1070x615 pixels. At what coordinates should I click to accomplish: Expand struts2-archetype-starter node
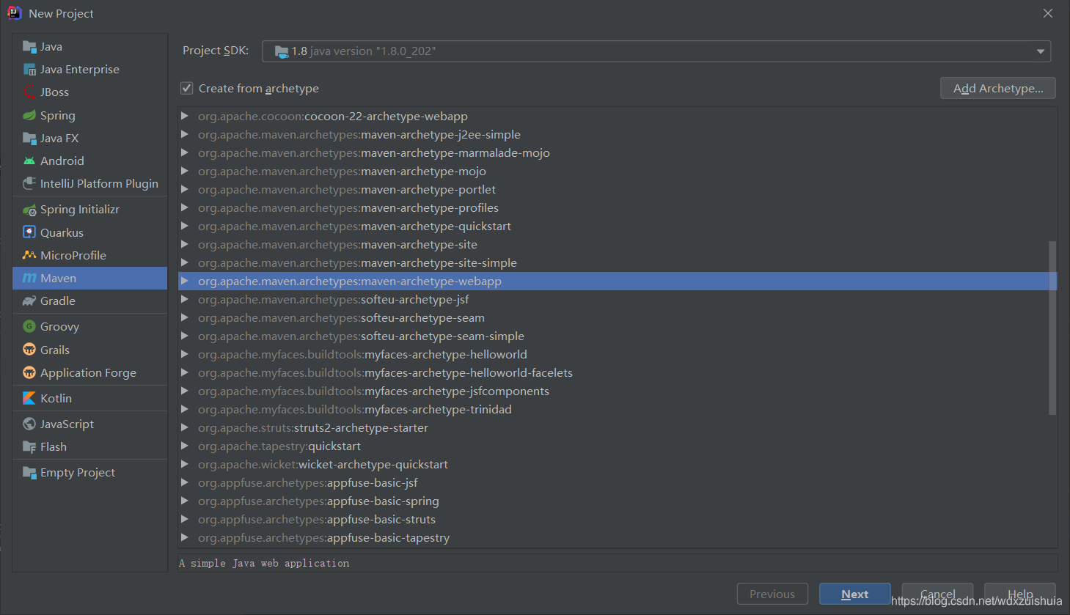tap(185, 427)
